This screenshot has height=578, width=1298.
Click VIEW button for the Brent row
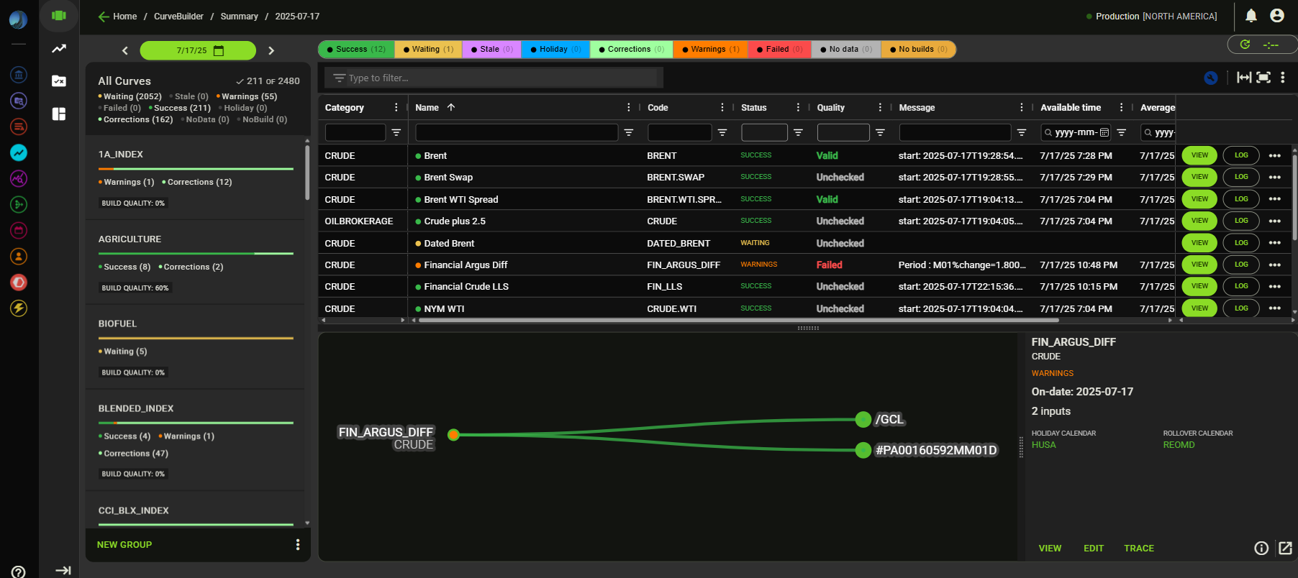tap(1199, 155)
